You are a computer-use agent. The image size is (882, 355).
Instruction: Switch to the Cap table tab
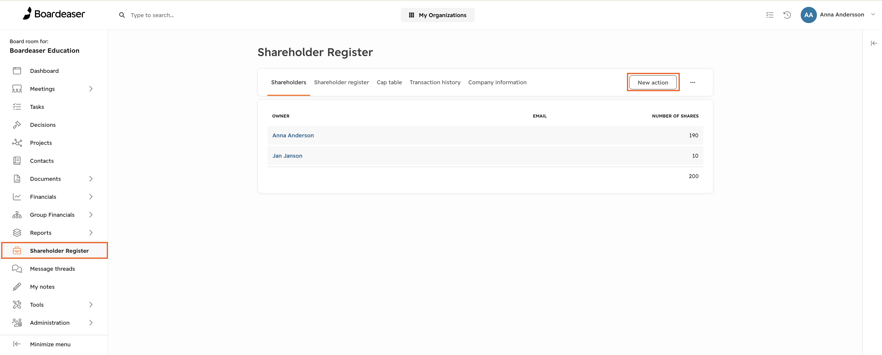click(389, 82)
